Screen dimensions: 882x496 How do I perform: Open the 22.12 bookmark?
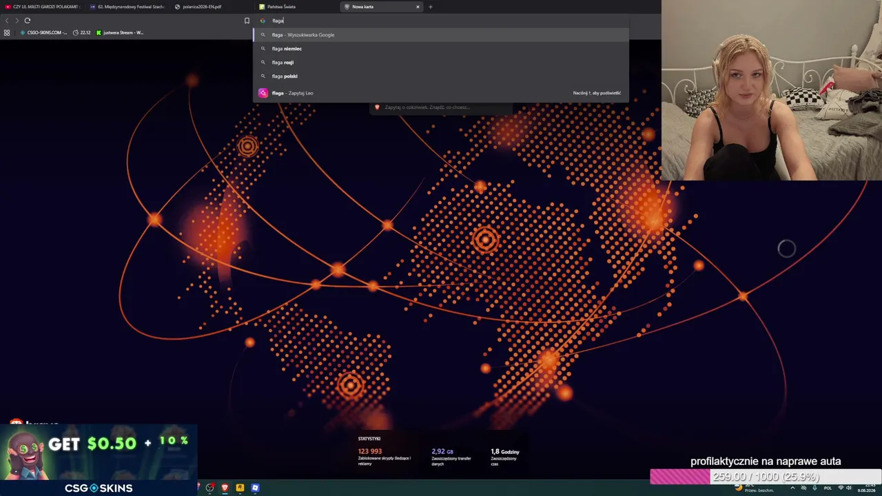coord(82,32)
